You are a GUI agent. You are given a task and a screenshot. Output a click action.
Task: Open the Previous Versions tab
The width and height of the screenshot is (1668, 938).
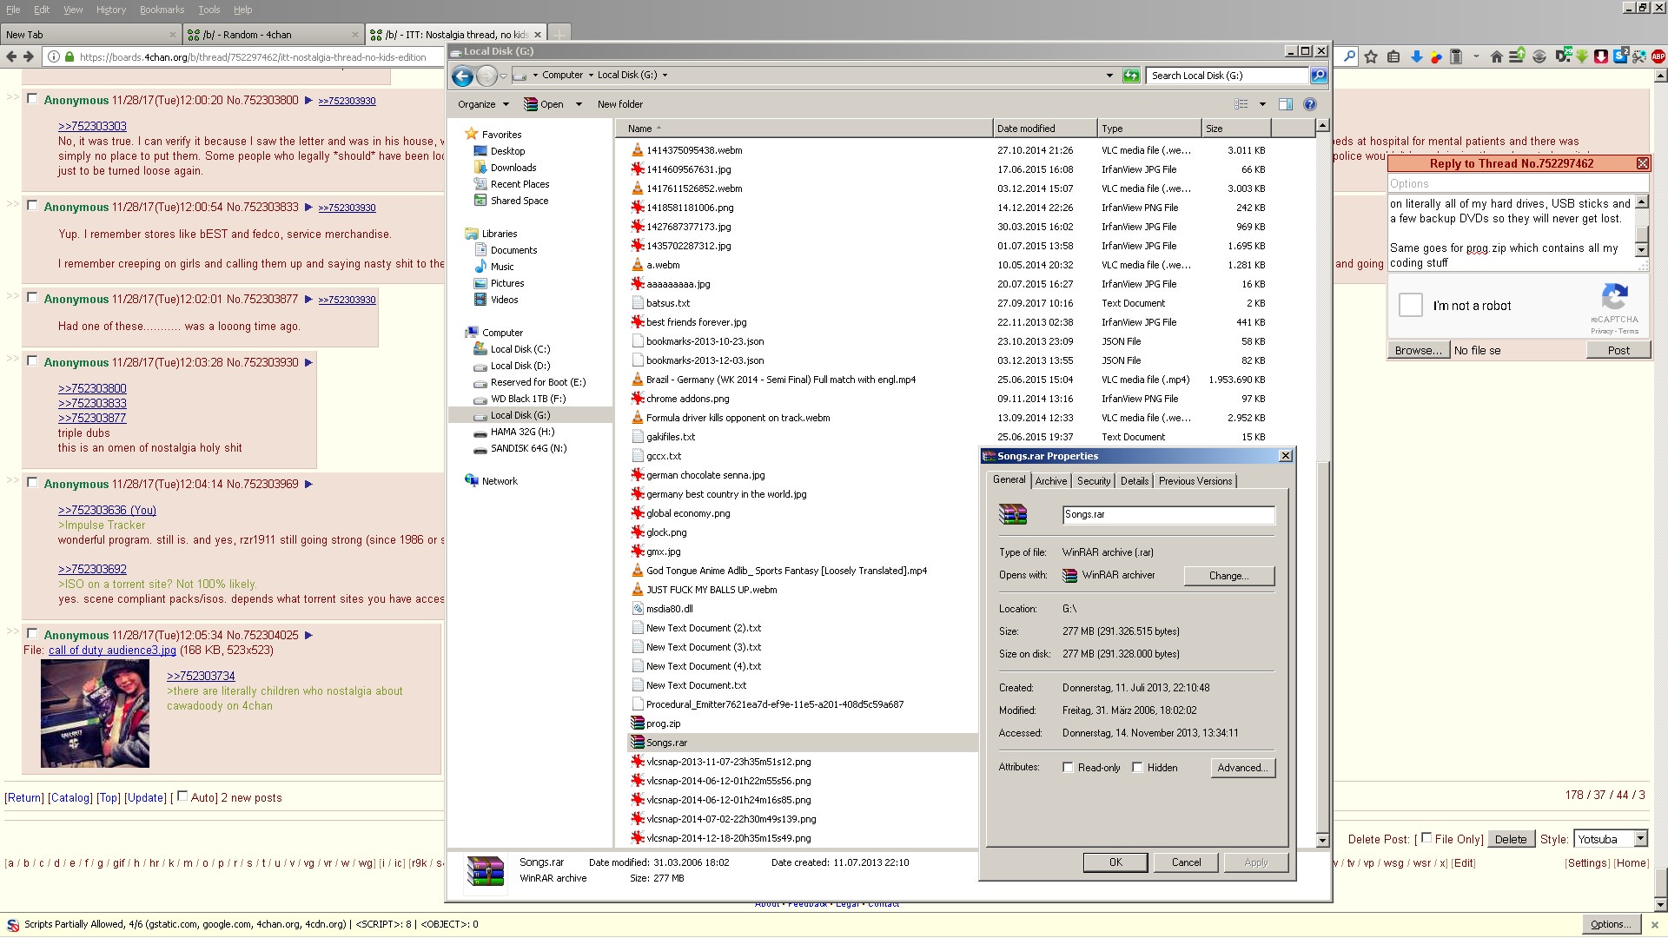click(x=1195, y=481)
